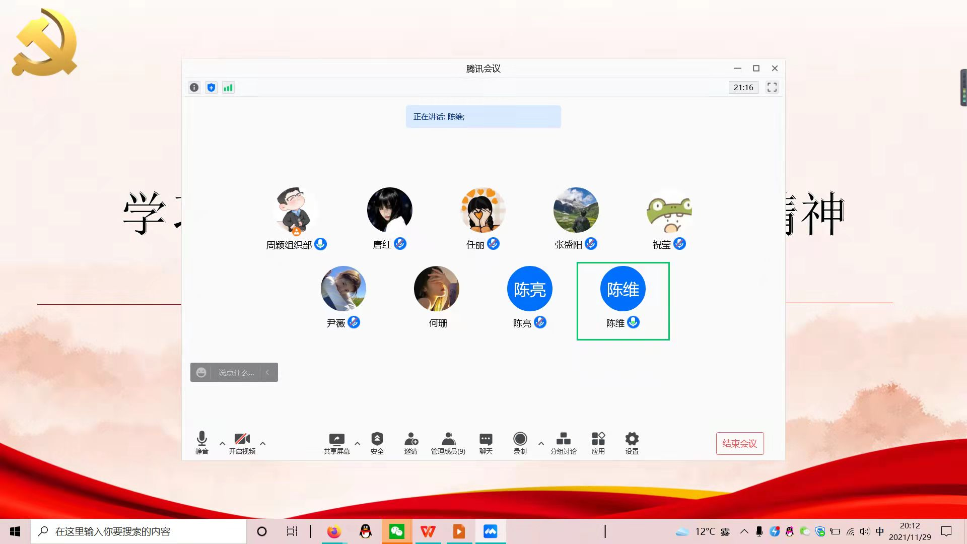Click 尹薇 participant avatar
Screen dimensions: 967x544
(343, 289)
